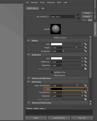Click the Diffuse Weight slider handle
This screenshot has width=97, height=121.
77,47
